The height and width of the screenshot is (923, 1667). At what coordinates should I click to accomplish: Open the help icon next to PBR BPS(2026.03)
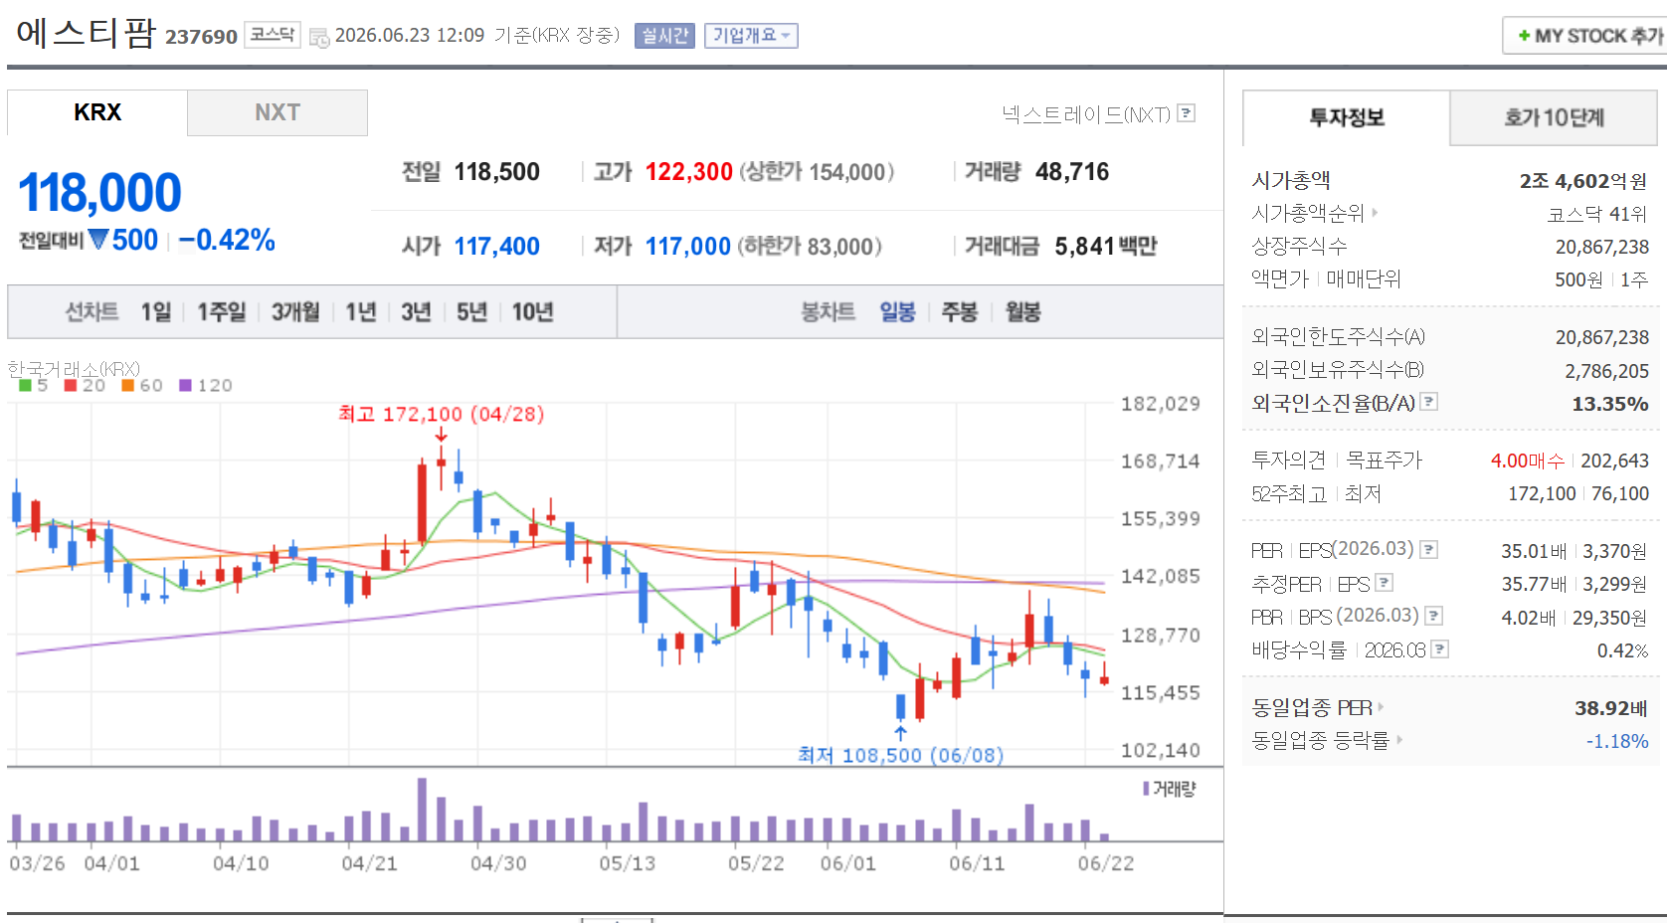[x=1433, y=616]
